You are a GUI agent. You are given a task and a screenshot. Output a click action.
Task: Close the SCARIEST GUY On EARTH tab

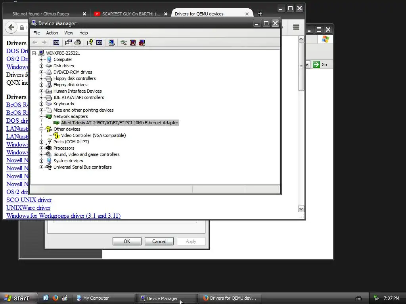[166, 14]
